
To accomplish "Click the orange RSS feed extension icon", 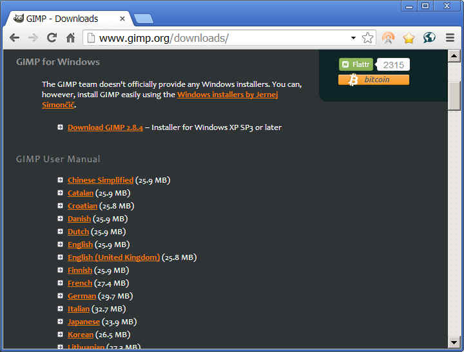I will (388, 38).
